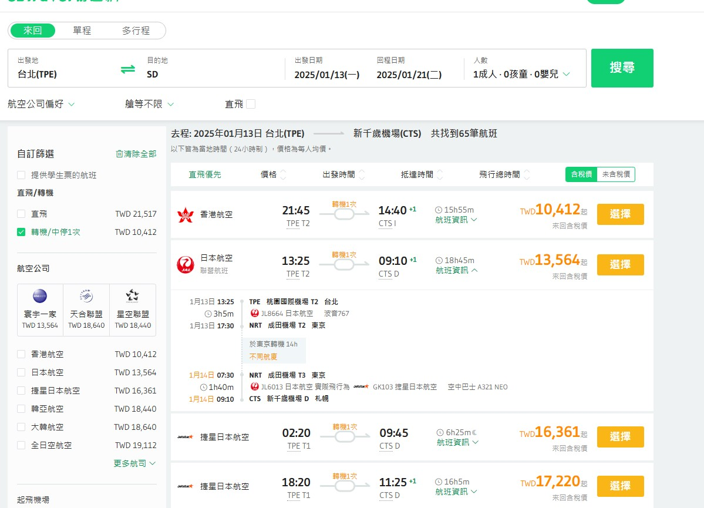
Task: Check the 大韓航空 airline filter
Action: (x=21, y=427)
